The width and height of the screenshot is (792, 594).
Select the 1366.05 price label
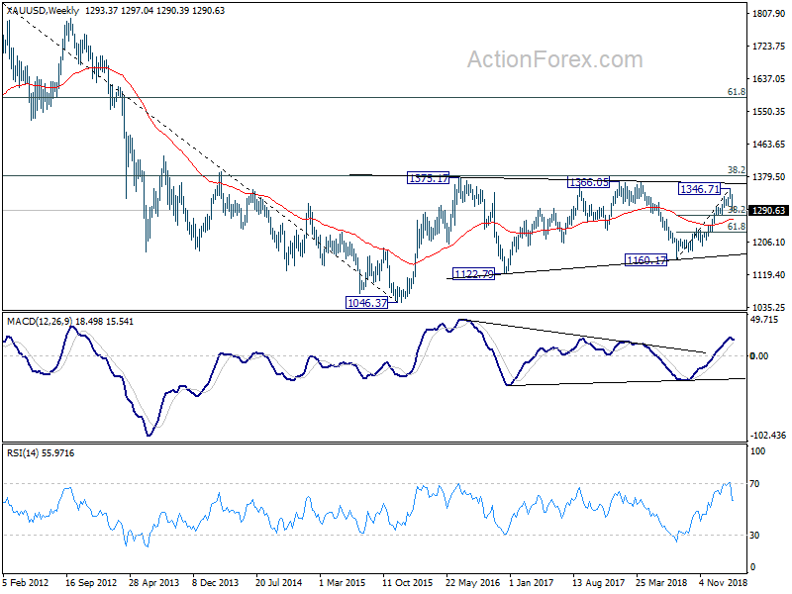(588, 182)
